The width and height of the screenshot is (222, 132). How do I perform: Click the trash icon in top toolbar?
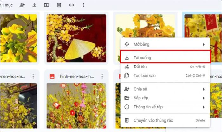click(59, 5)
